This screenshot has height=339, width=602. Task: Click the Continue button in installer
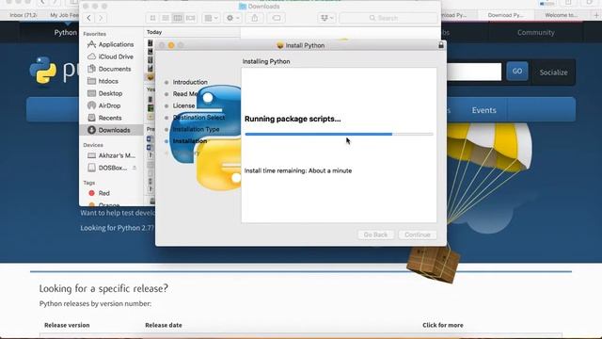(418, 234)
